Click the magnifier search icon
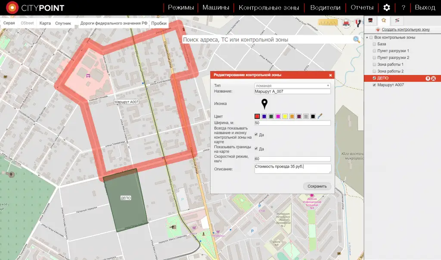Image resolution: width=441 pixels, height=260 pixels. (x=357, y=40)
